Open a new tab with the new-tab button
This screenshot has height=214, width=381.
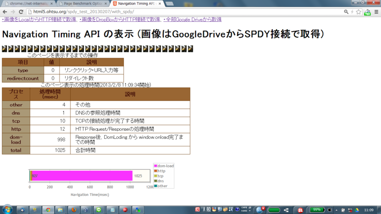(170, 4)
